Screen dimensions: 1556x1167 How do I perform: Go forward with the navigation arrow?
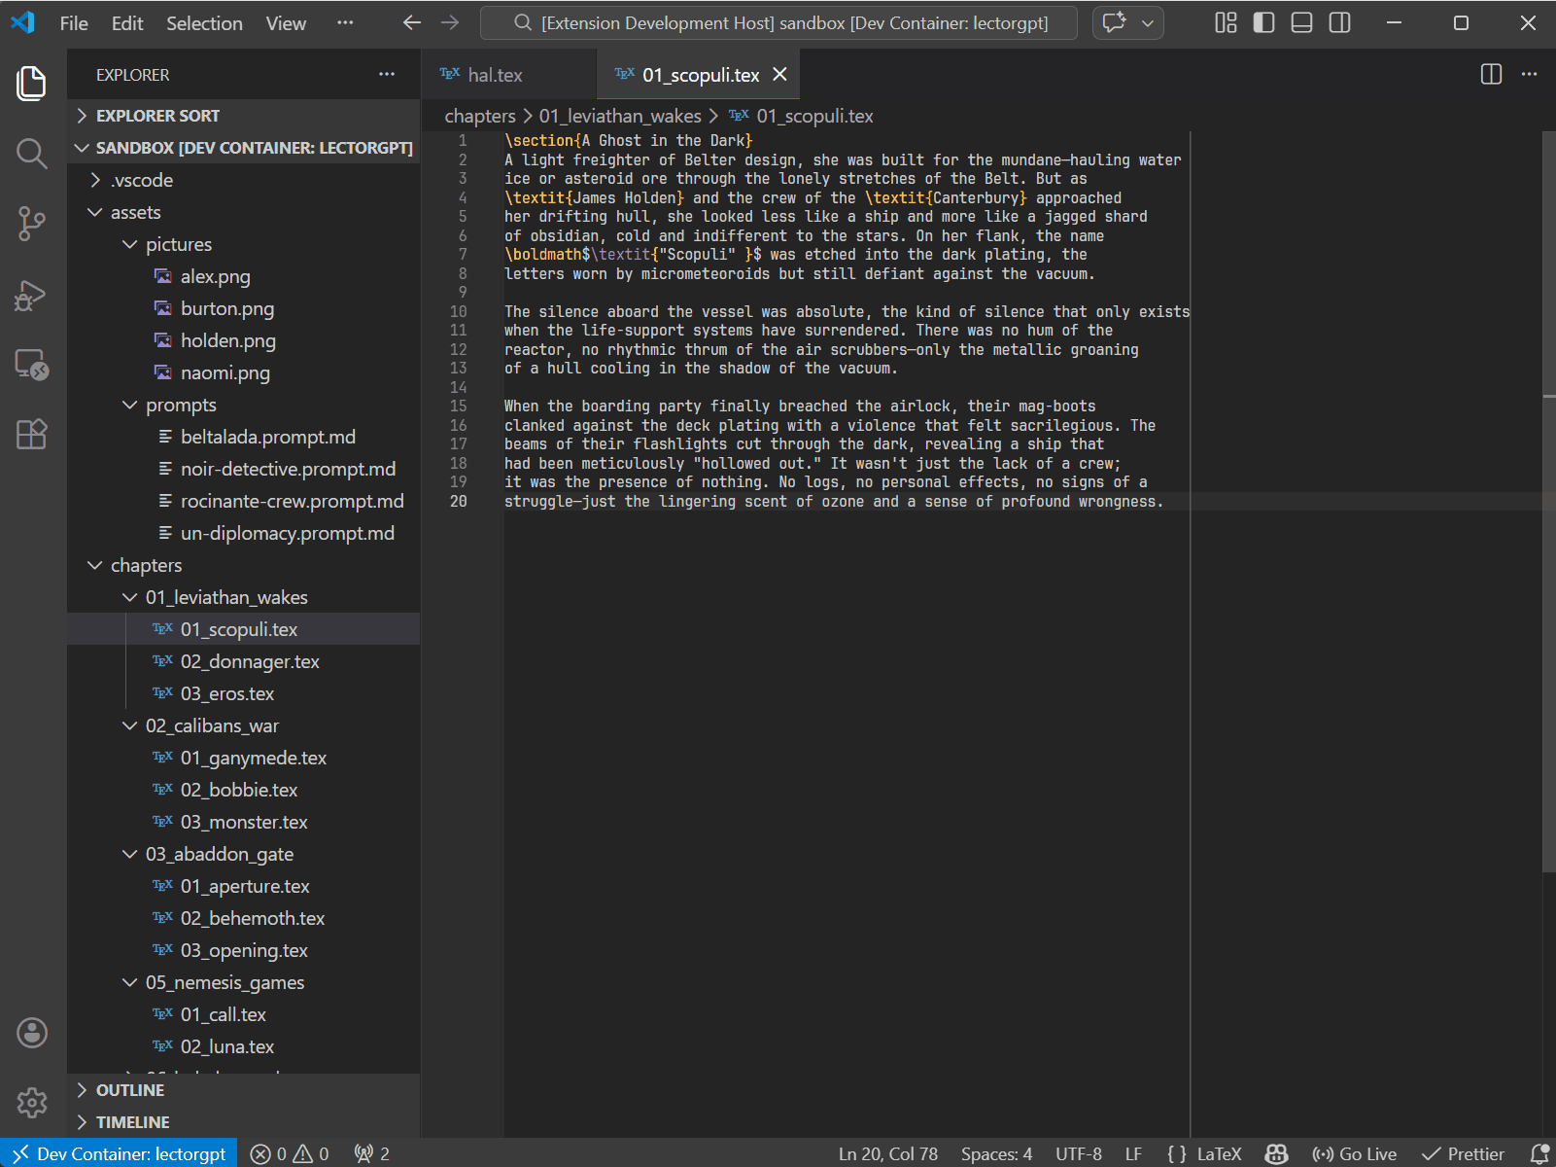449,22
